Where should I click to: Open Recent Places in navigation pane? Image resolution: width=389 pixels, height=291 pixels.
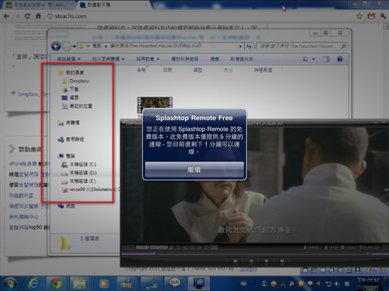coord(77,106)
